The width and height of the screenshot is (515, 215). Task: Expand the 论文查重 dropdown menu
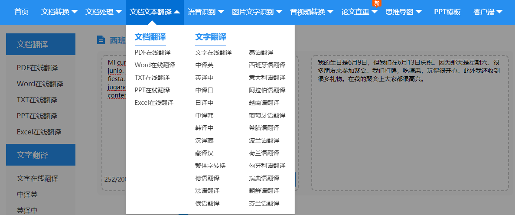[360, 12]
